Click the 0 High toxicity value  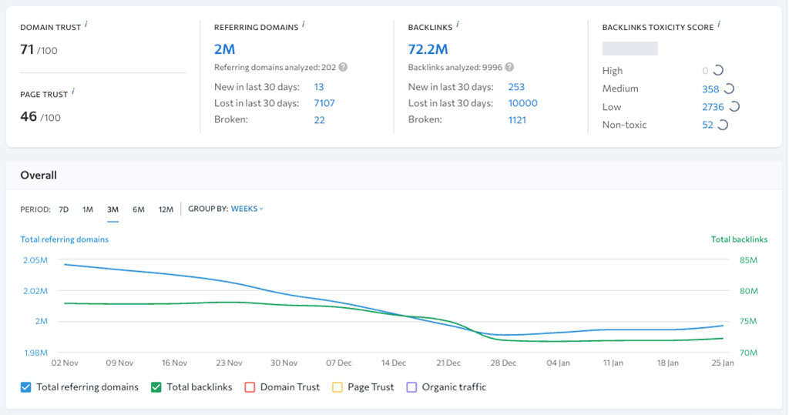pos(705,70)
